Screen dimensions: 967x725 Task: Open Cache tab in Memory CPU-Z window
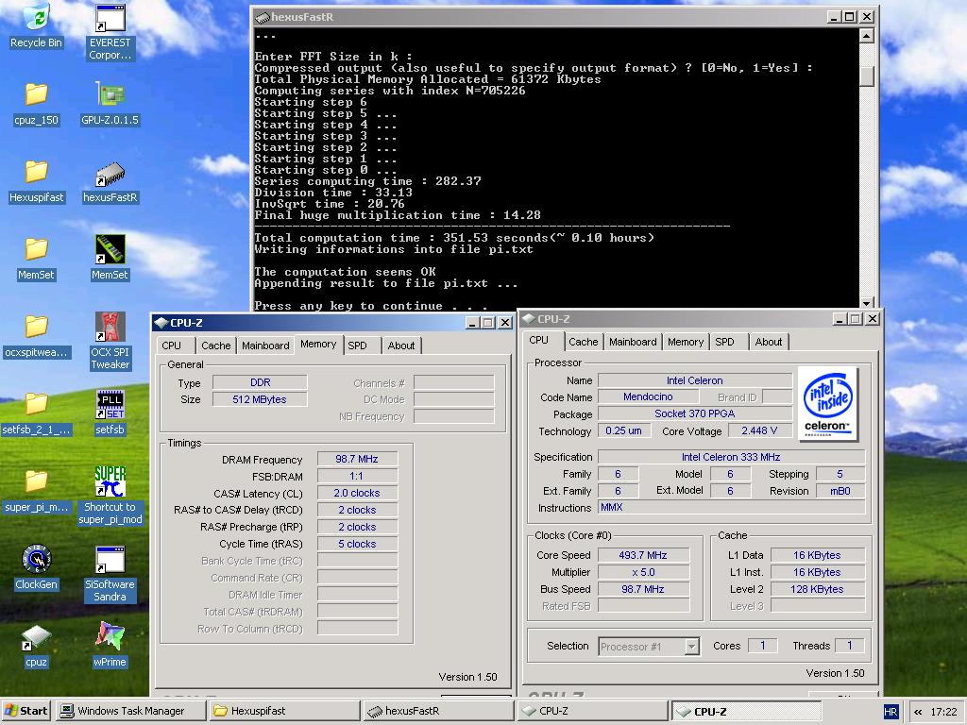pyautogui.click(x=216, y=346)
